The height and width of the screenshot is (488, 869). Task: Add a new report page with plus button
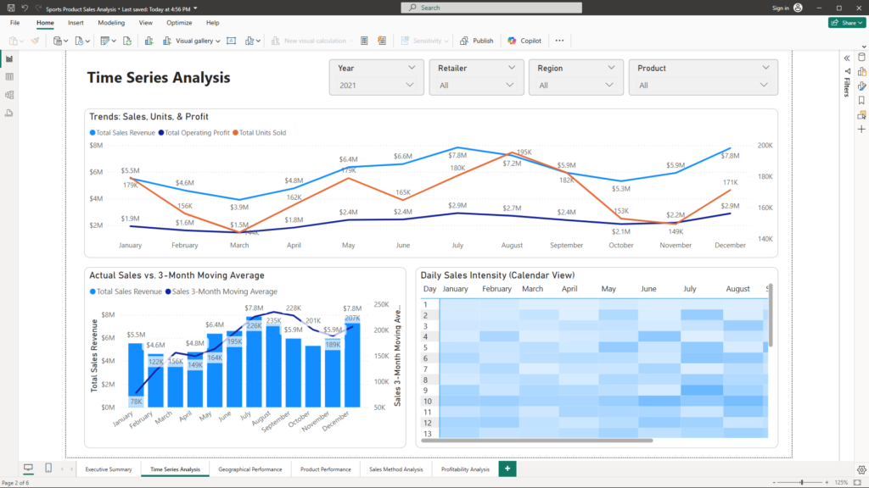(x=507, y=469)
